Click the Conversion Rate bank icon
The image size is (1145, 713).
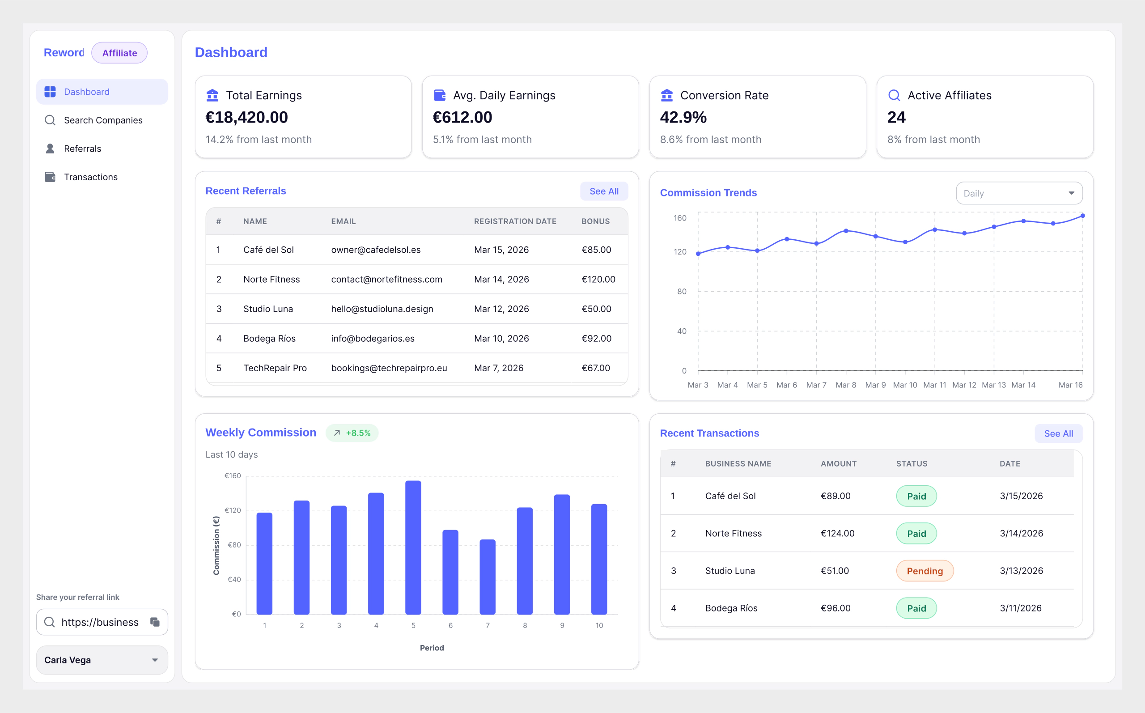coord(666,95)
